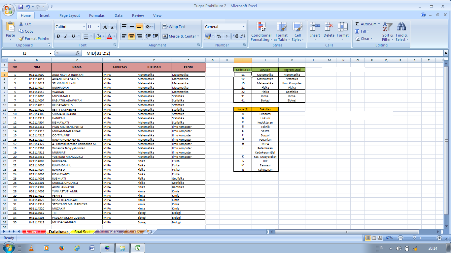Image resolution: width=451 pixels, height=253 pixels.
Task: Switch to the Formulas ribbon tab
Action: pyautogui.click(x=97, y=15)
